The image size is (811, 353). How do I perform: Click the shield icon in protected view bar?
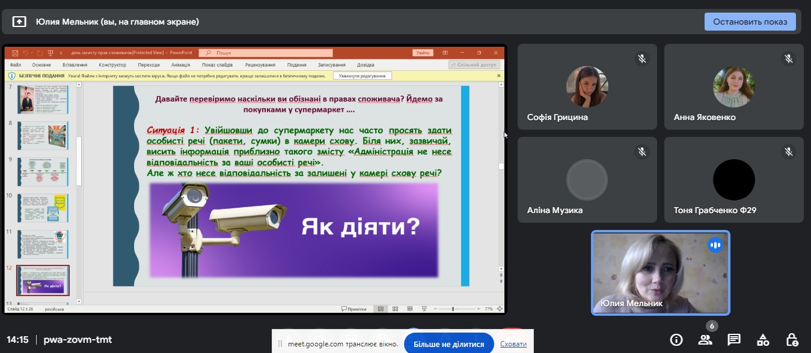click(x=11, y=76)
